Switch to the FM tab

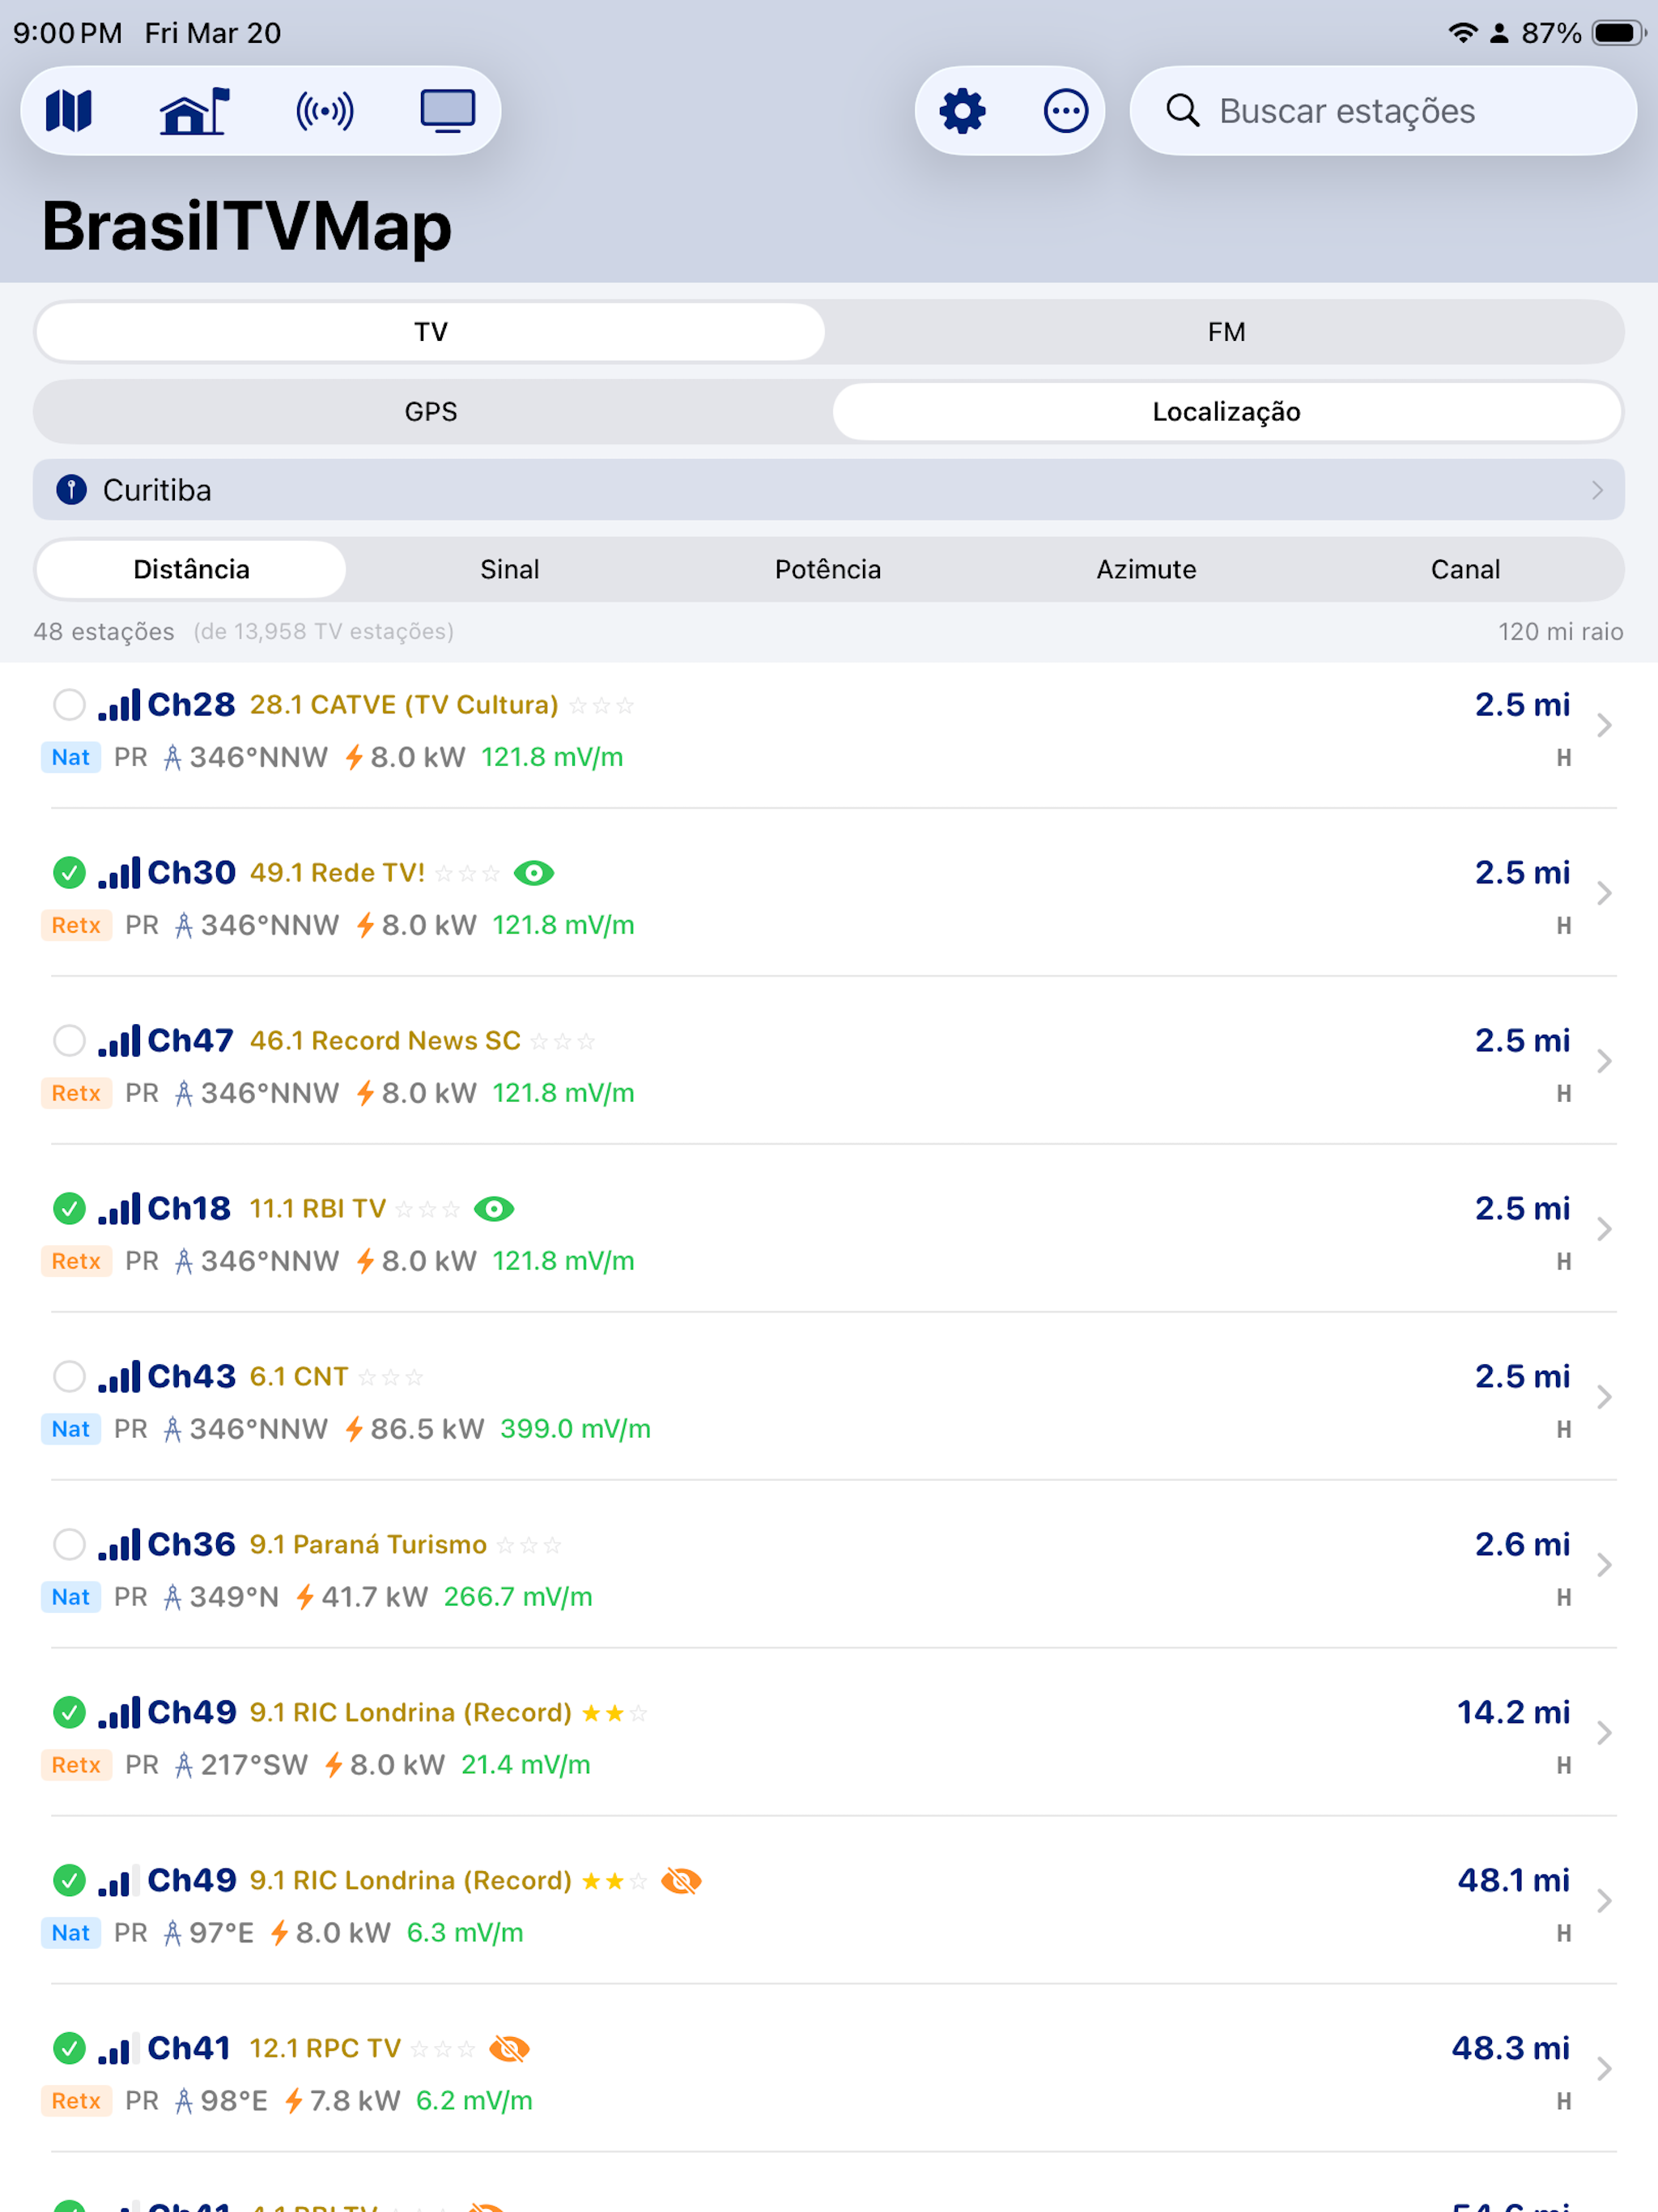click(1226, 332)
